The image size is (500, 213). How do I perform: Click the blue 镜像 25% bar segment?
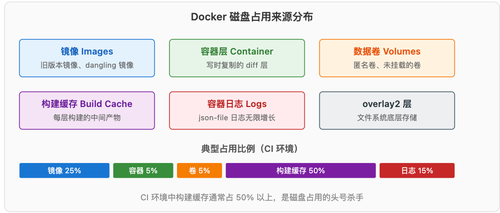pyautogui.click(x=64, y=171)
